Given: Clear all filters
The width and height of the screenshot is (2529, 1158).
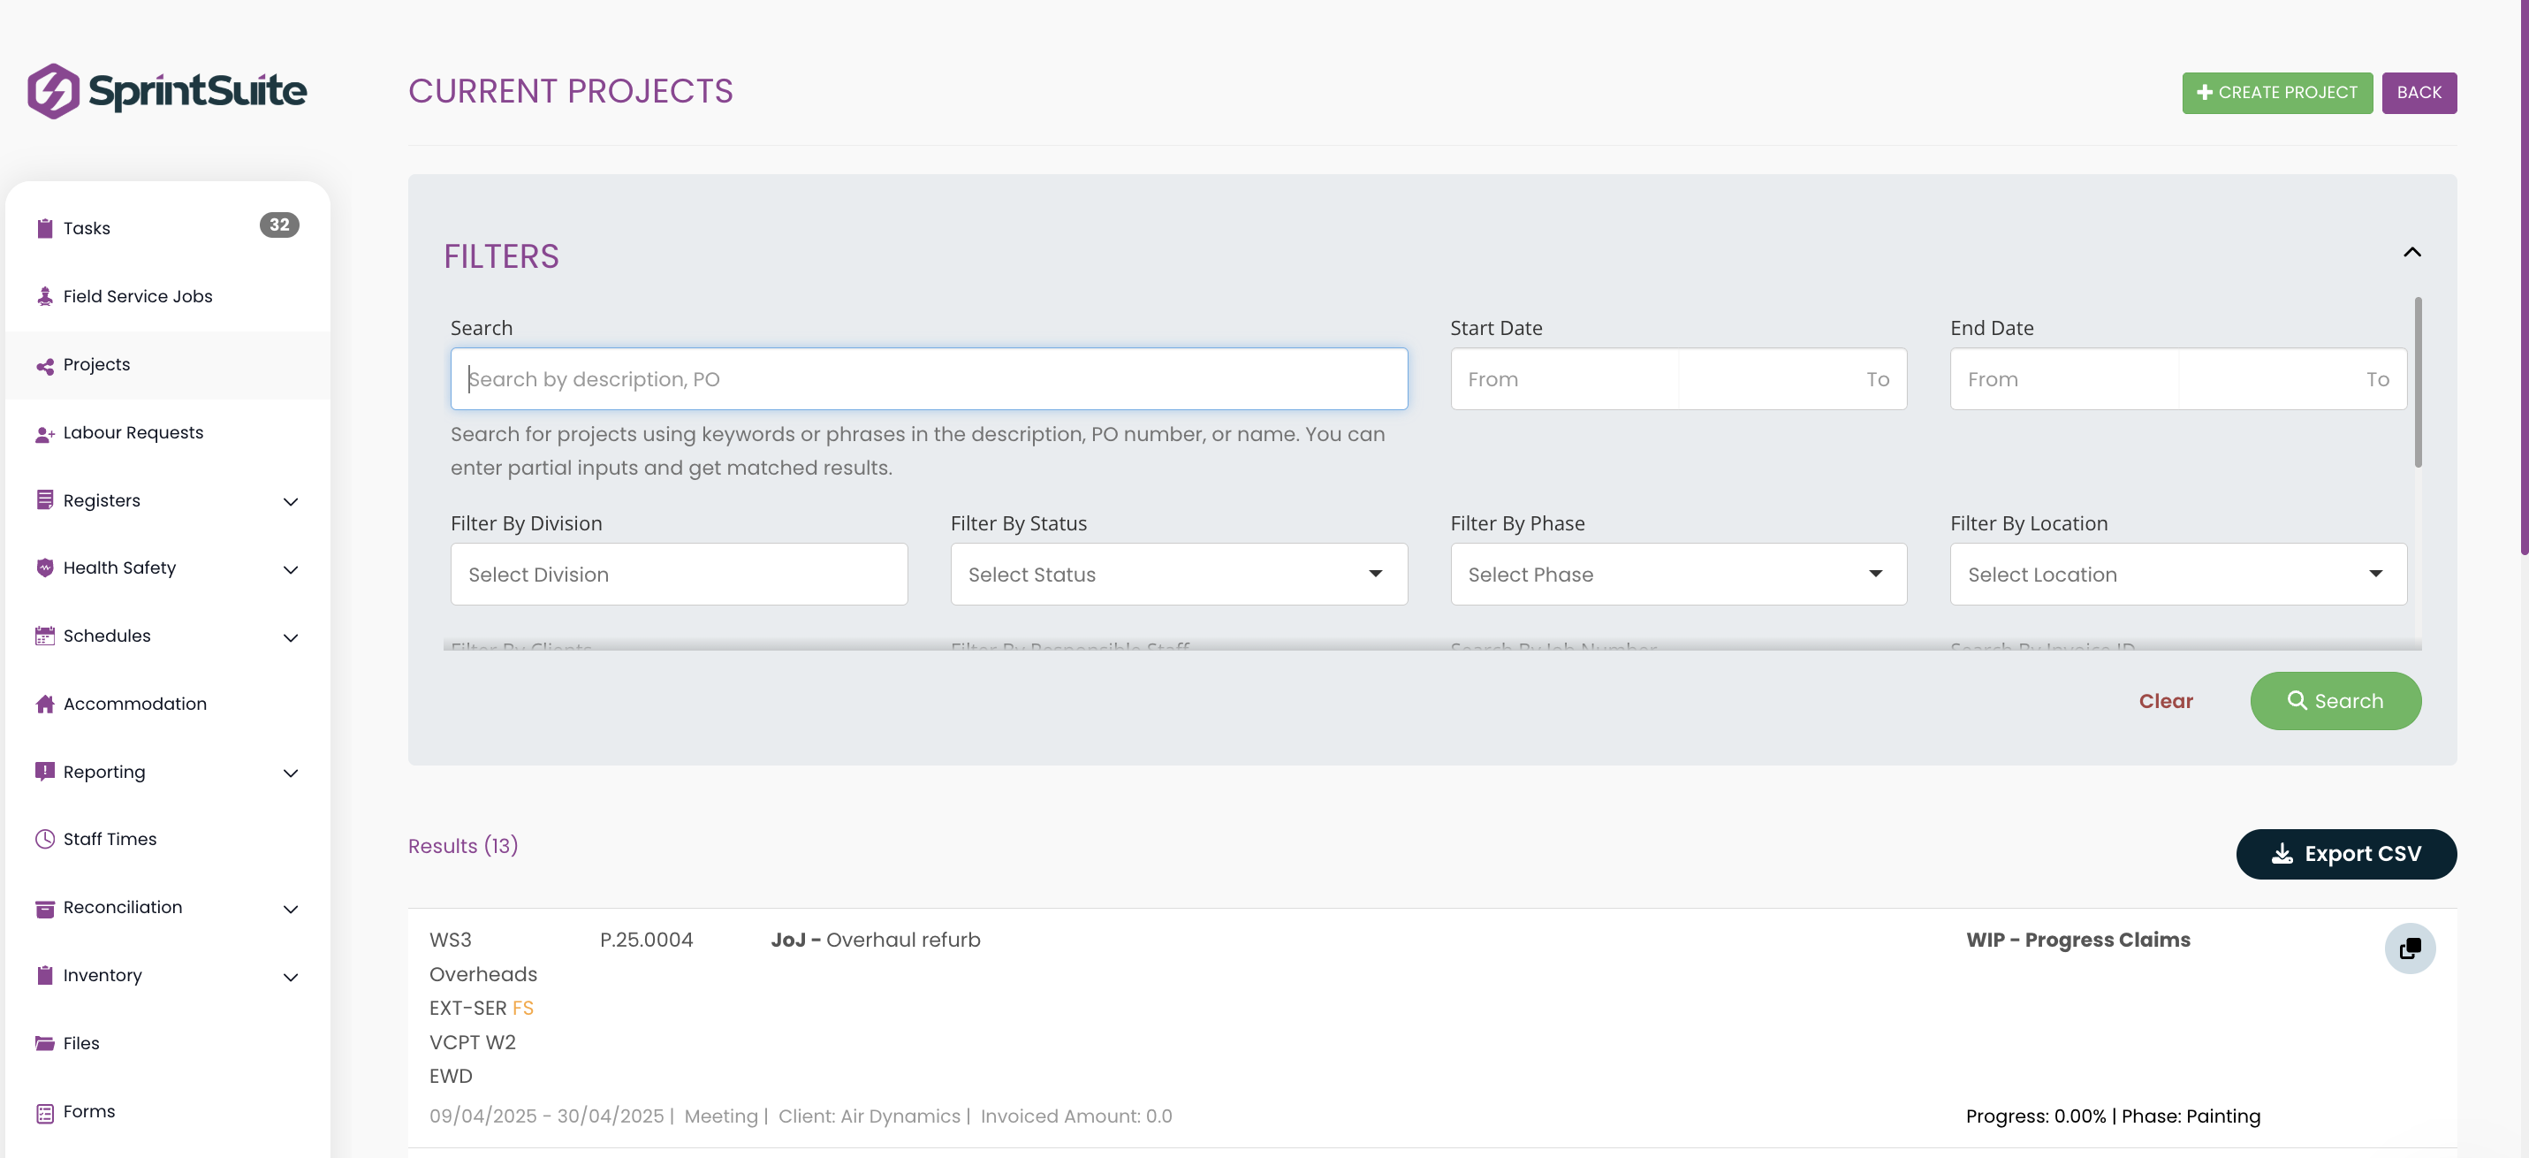Looking at the screenshot, I should click(2165, 700).
